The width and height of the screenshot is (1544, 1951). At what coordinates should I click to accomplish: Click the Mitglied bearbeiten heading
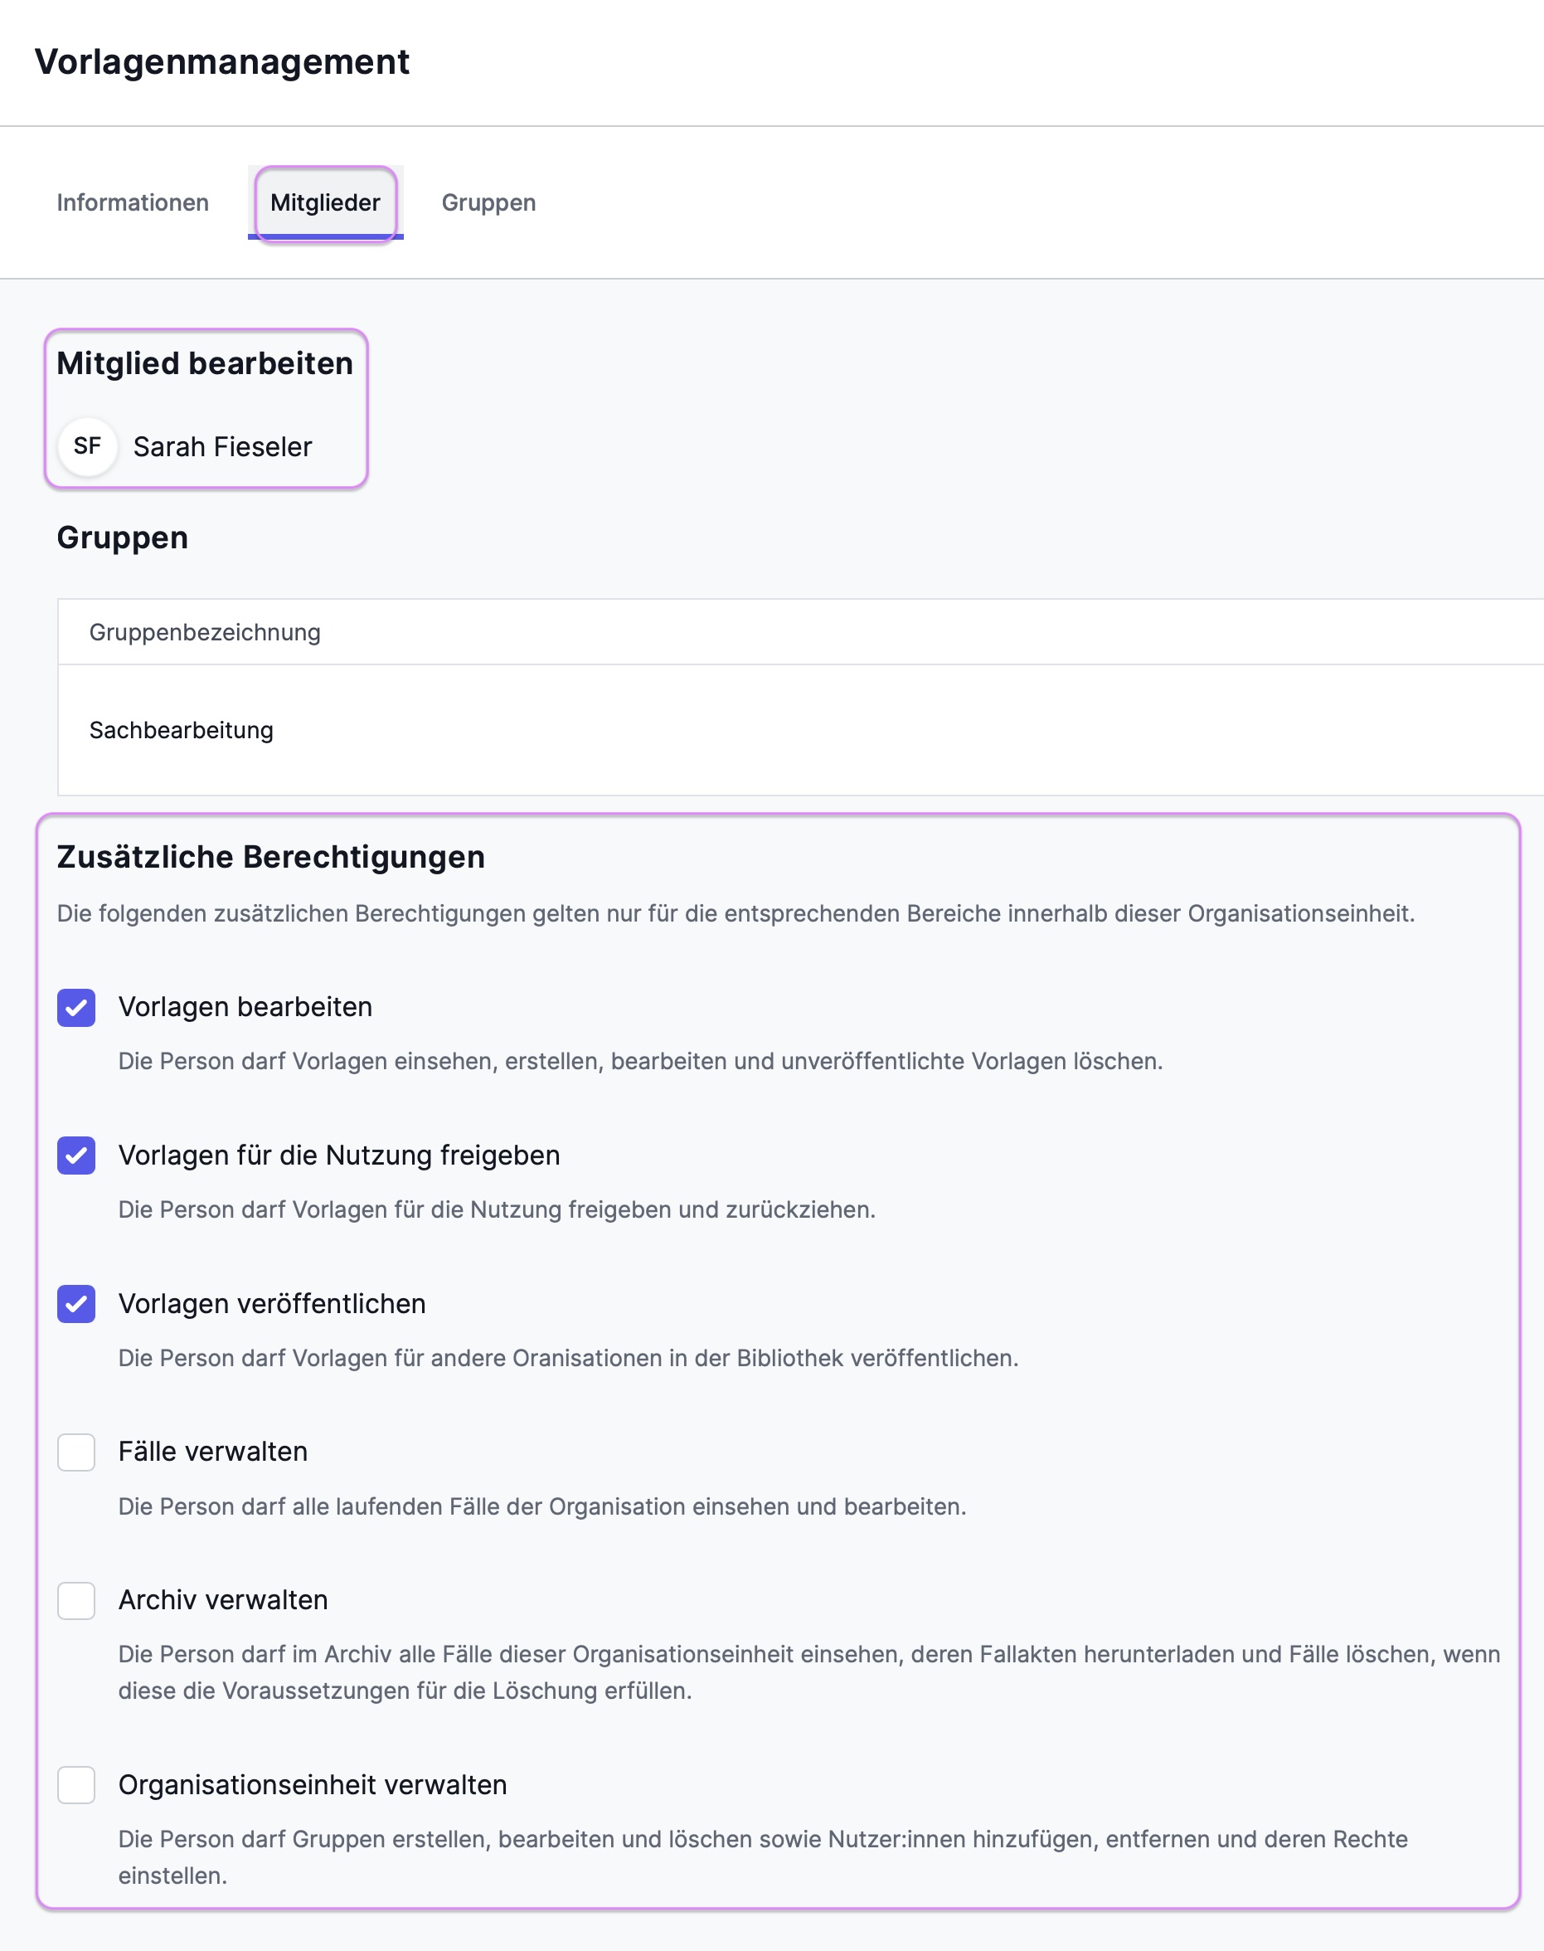pyautogui.click(x=205, y=363)
